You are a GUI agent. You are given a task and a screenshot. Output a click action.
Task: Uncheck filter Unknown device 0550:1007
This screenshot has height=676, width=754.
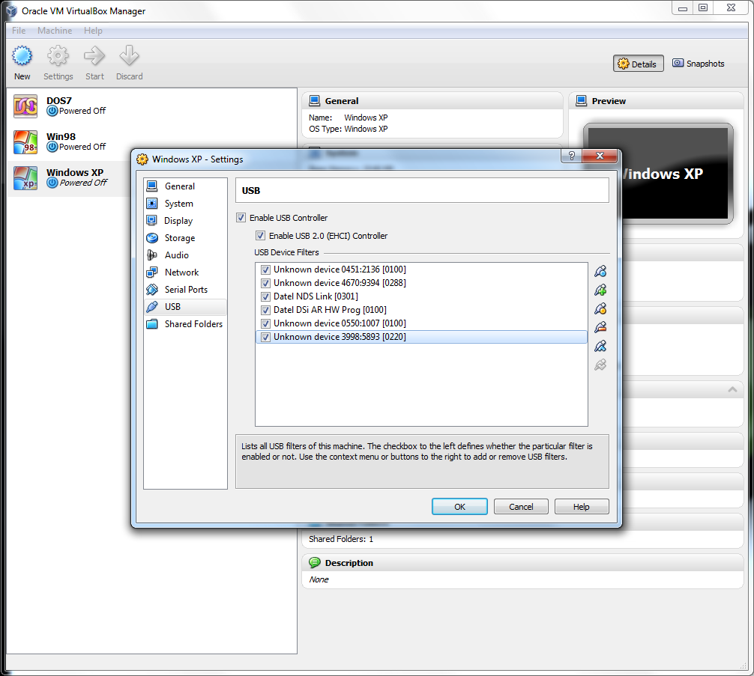point(265,323)
